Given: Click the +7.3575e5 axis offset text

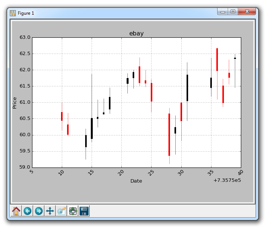Looking at the screenshot, I should click(227, 180).
